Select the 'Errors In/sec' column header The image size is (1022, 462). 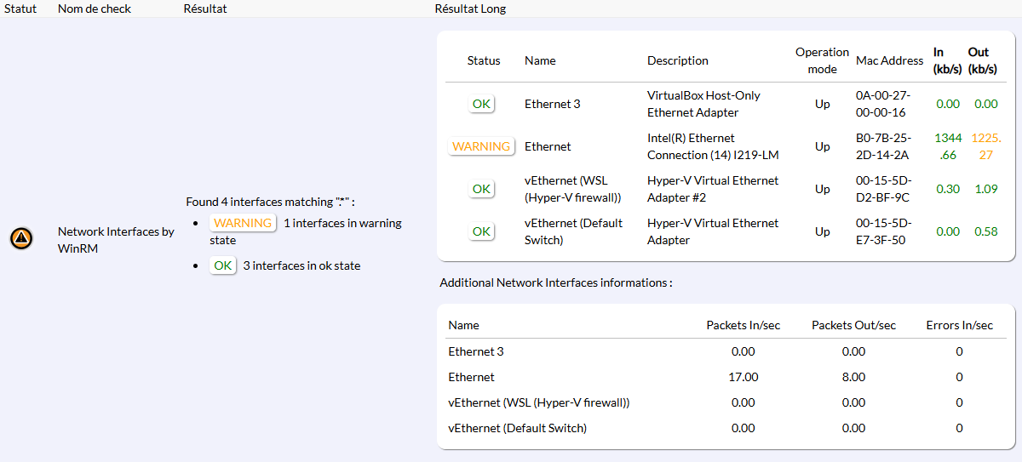click(x=959, y=325)
